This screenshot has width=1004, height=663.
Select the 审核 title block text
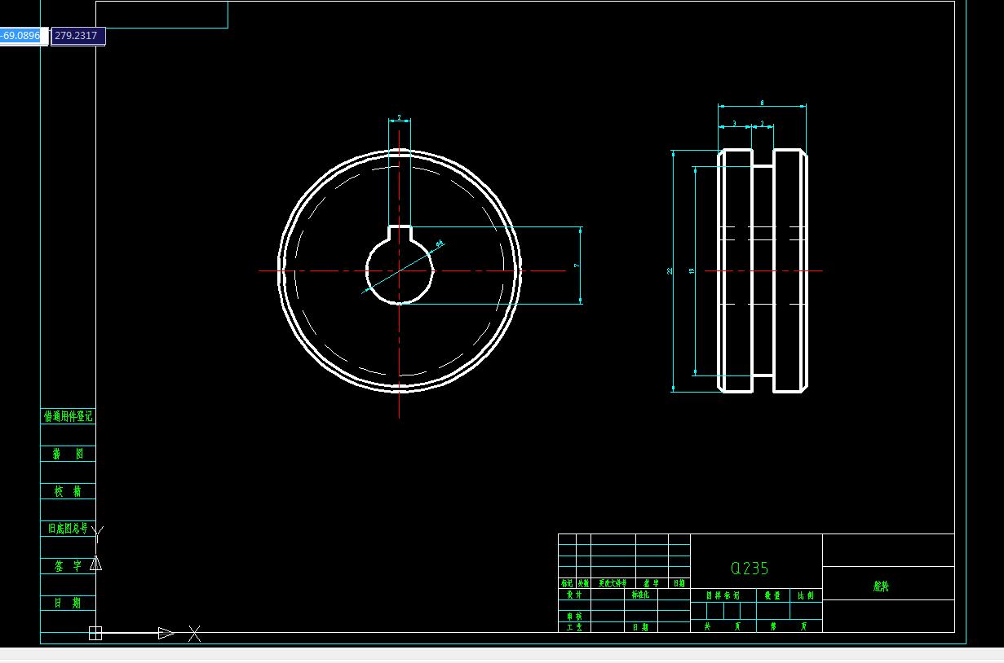tap(574, 617)
